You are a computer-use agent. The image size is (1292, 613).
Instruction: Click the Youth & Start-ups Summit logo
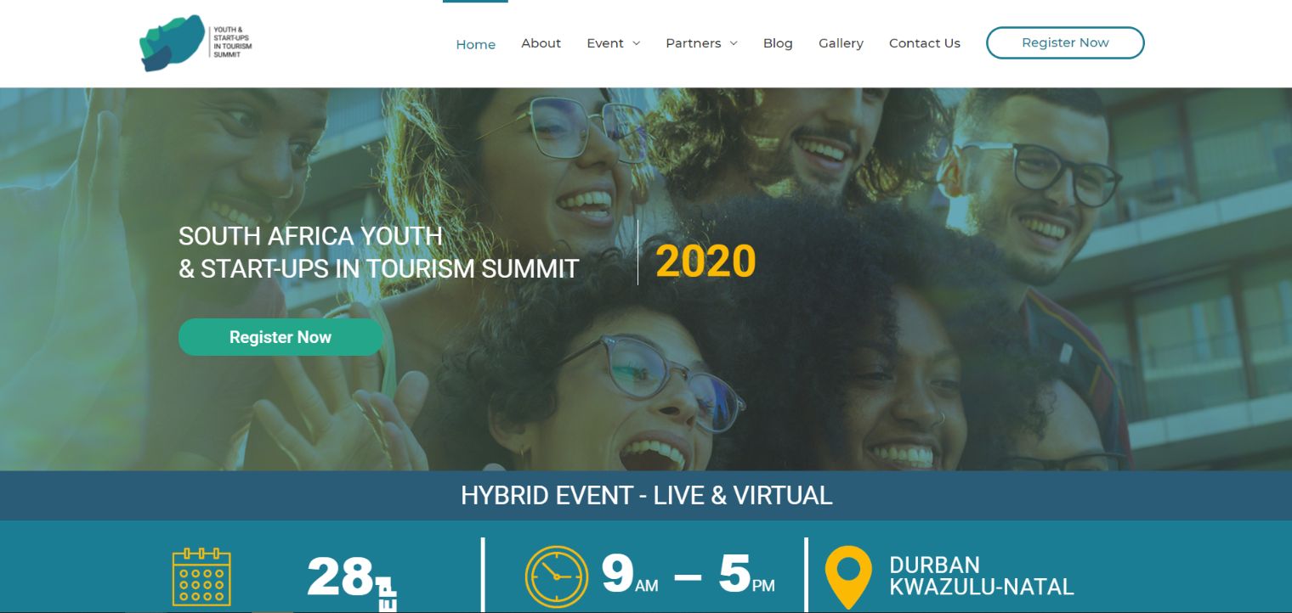pos(195,42)
